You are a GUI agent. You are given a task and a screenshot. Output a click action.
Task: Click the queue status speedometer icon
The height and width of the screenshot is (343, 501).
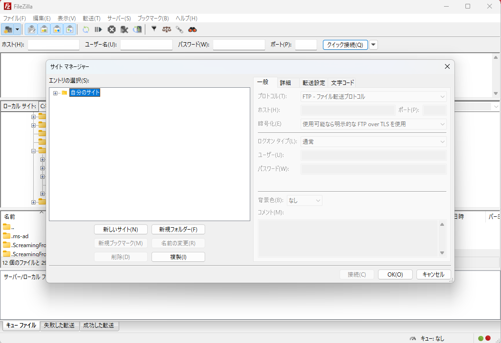tap(413, 339)
